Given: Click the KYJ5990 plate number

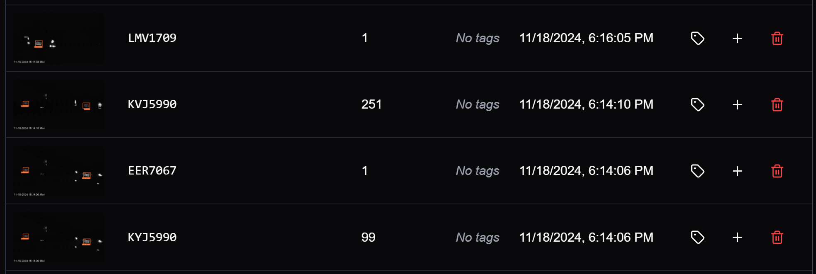Looking at the screenshot, I should [x=152, y=238].
